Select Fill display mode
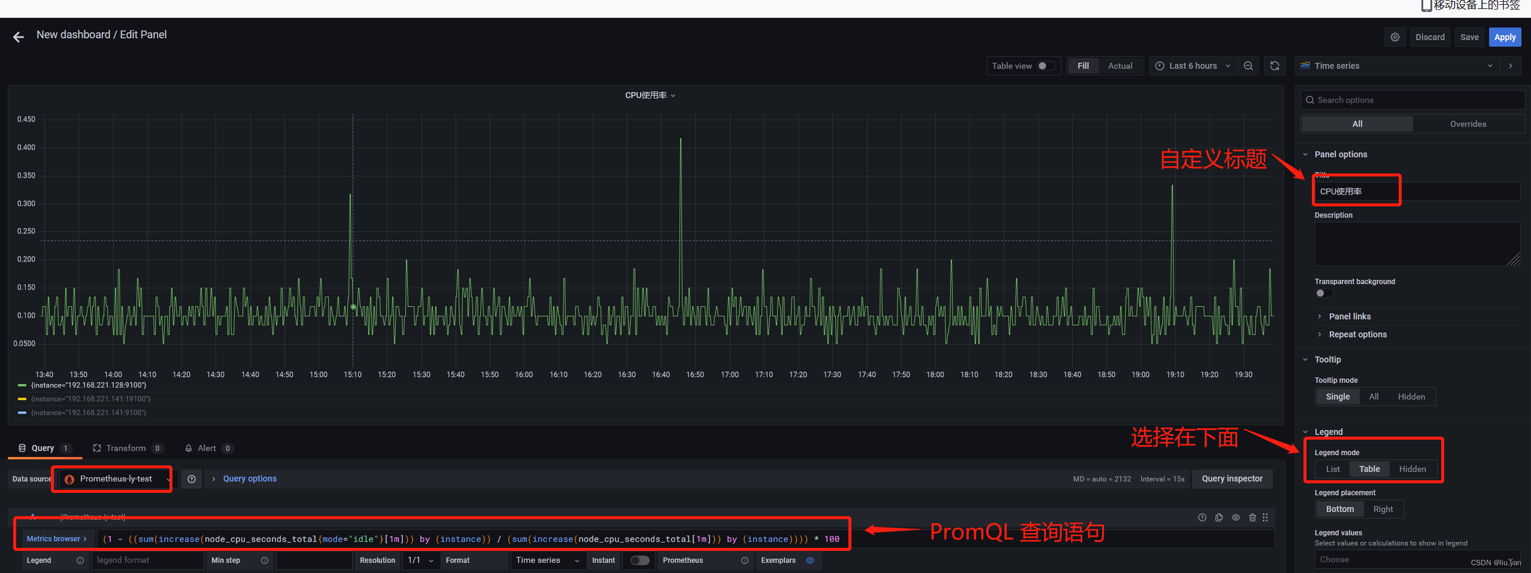The height and width of the screenshot is (573, 1531). coord(1083,66)
